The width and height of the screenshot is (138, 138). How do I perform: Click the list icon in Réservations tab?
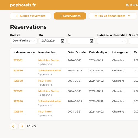[x=61, y=16]
